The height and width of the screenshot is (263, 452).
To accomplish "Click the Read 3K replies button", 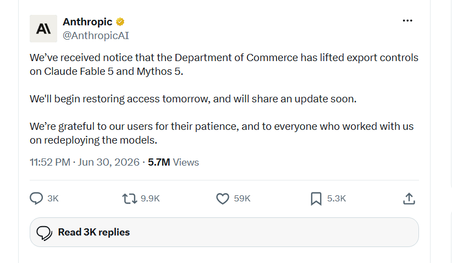I will [224, 232].
